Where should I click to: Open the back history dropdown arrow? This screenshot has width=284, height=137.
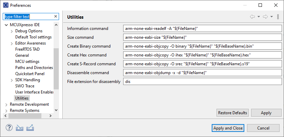[259, 17]
